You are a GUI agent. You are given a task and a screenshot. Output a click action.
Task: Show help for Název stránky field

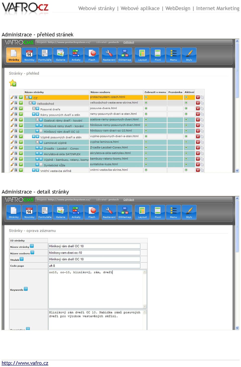pos(32,246)
